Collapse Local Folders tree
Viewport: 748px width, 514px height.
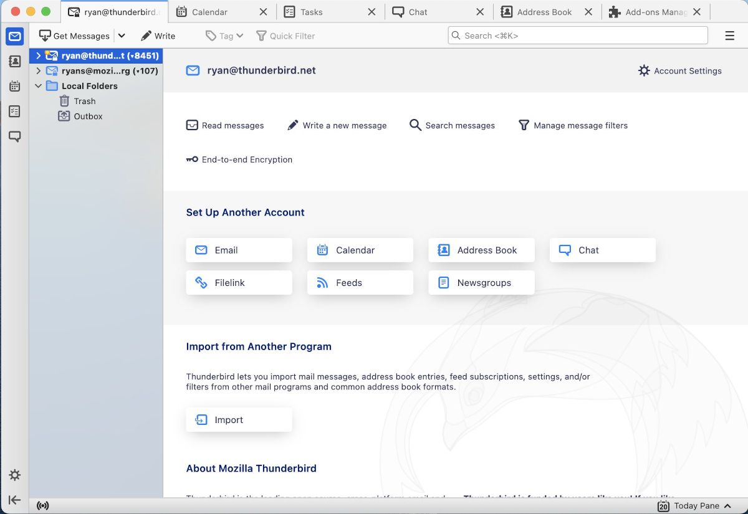(38, 86)
